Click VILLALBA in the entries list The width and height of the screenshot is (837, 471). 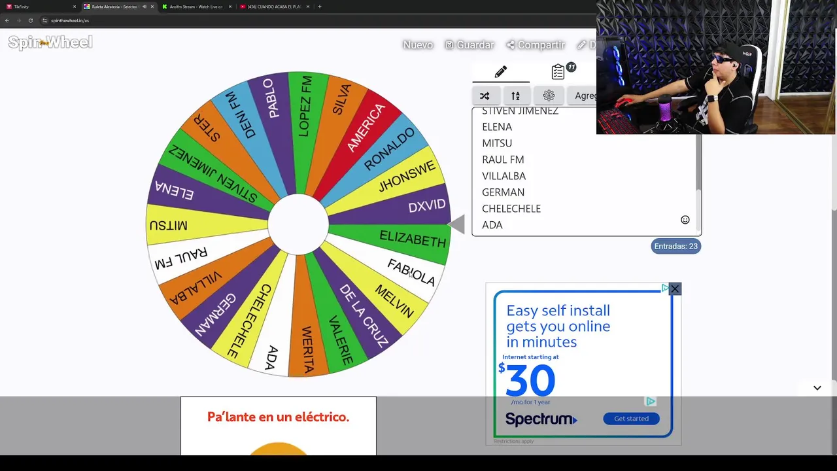coord(504,176)
